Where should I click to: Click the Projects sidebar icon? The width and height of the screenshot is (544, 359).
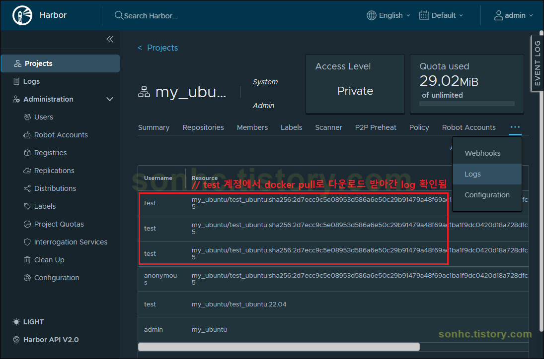tap(18, 63)
